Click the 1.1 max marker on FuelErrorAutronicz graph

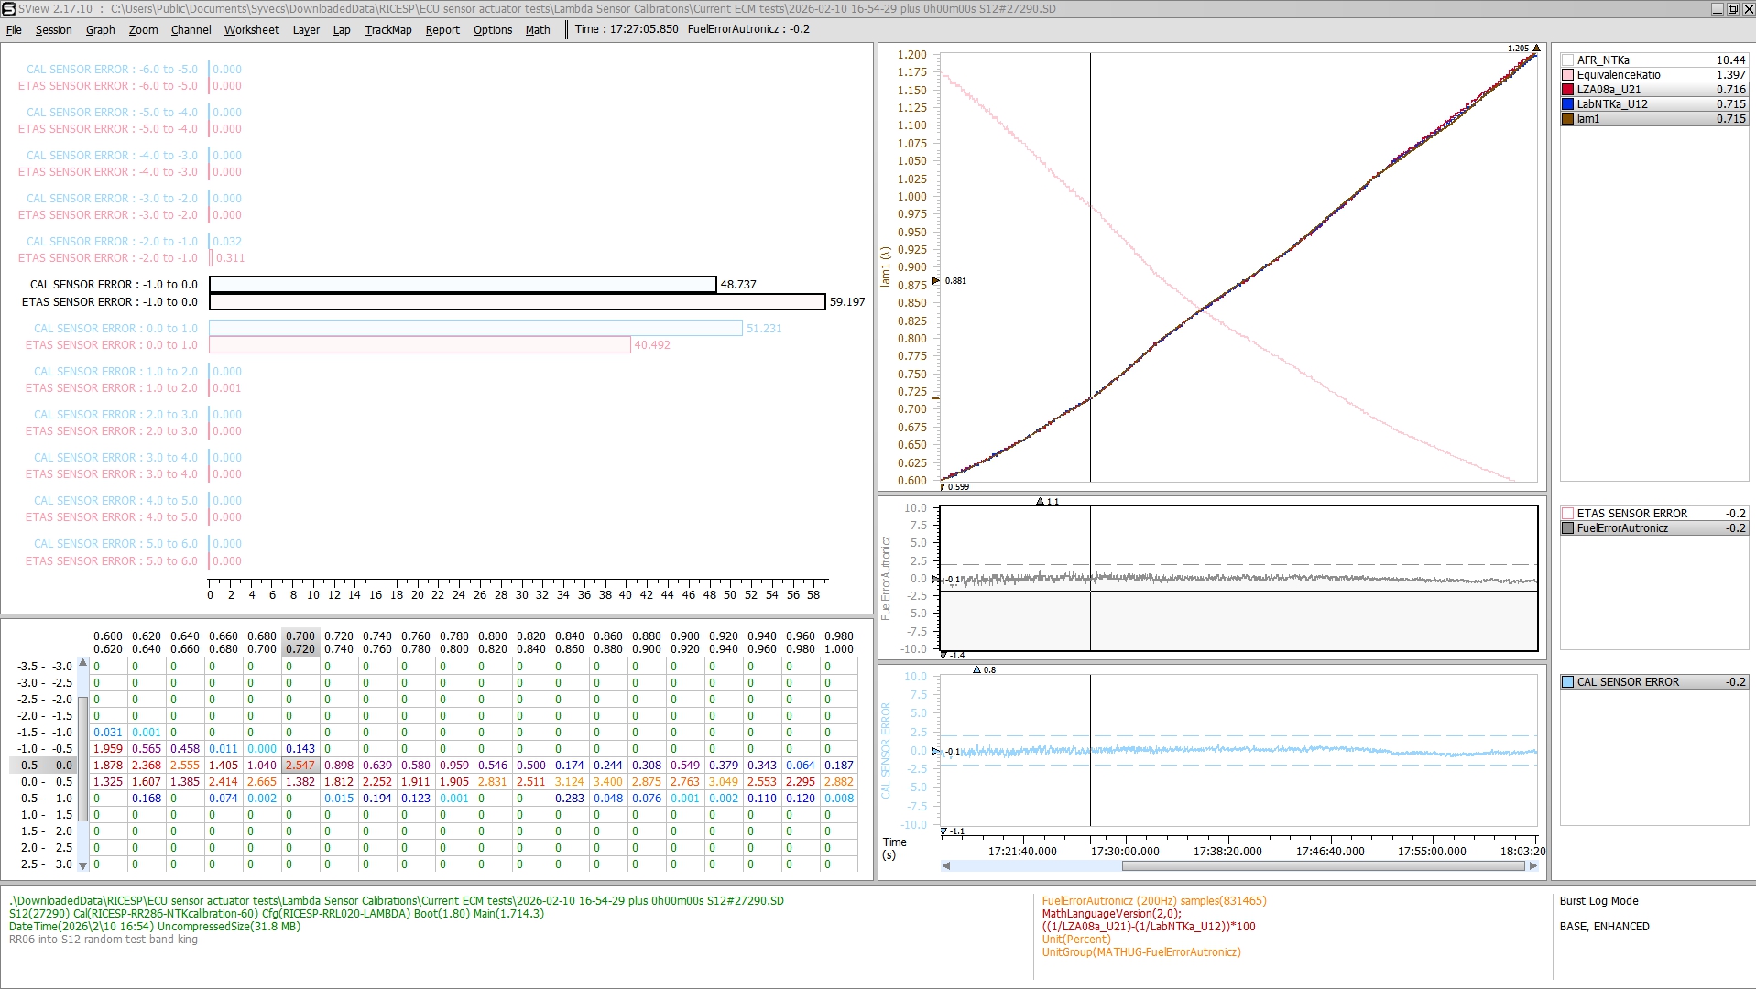(1040, 502)
